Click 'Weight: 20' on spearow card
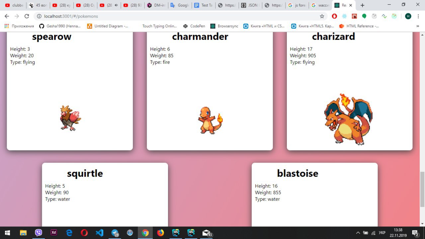 pyautogui.click(x=22, y=56)
